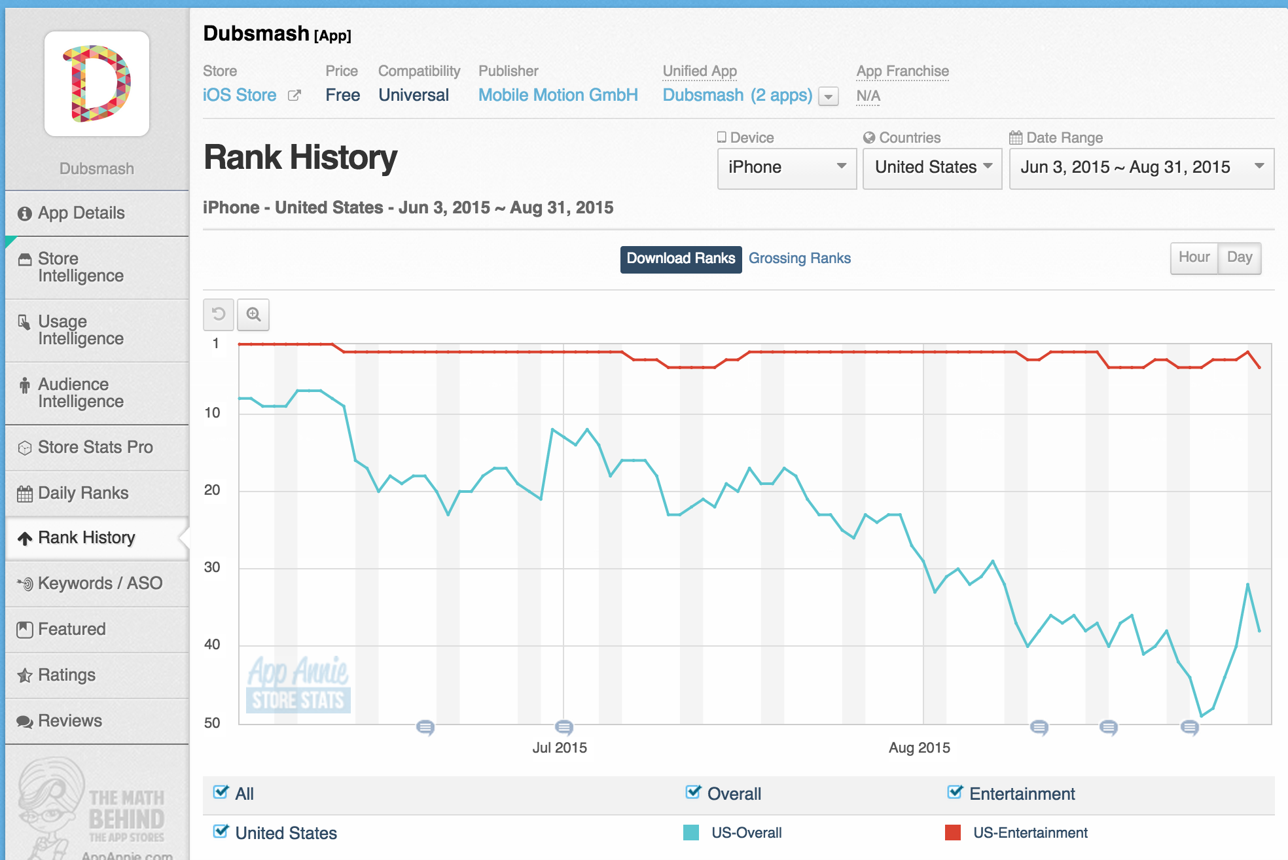Screen dimensions: 1288x860
Task: Open the iOS Store external link icon
Action: tap(295, 96)
